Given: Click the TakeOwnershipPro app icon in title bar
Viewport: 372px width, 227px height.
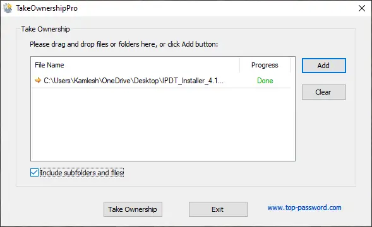Looking at the screenshot, I should pyautogui.click(x=8, y=8).
